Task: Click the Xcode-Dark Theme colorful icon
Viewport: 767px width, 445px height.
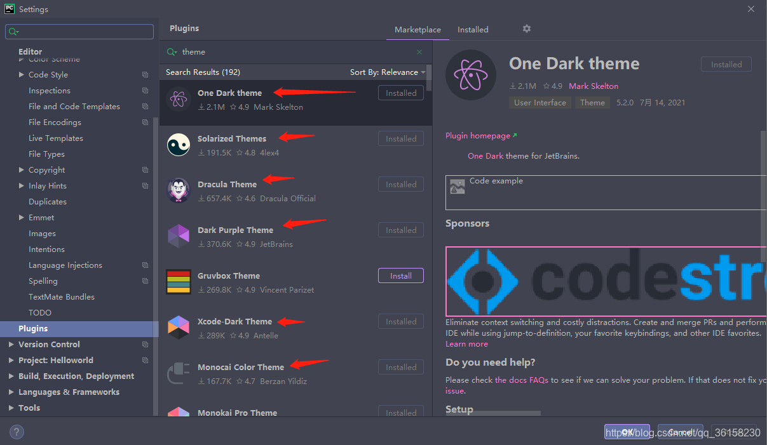Action: click(x=179, y=328)
